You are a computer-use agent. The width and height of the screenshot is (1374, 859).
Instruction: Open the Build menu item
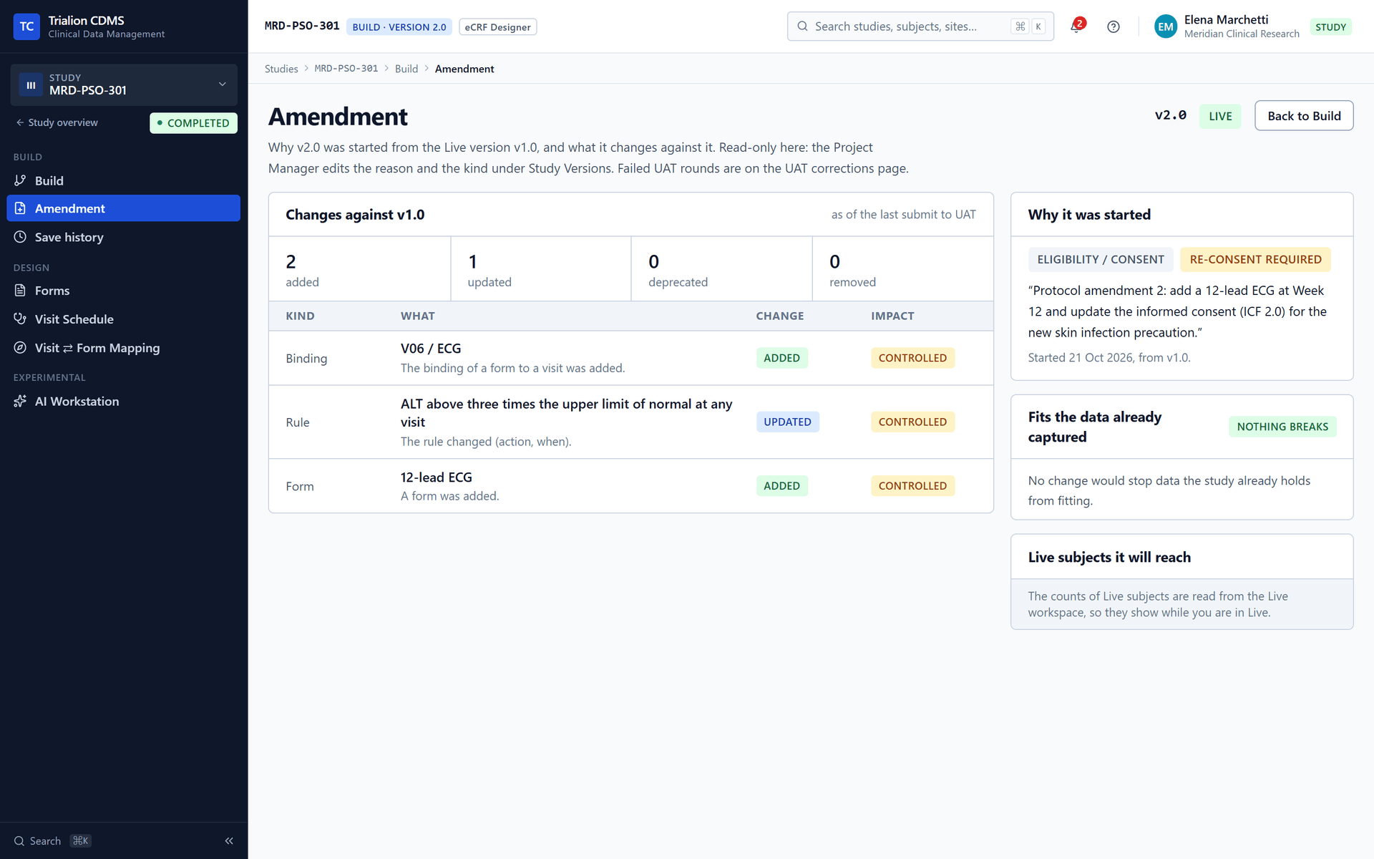point(123,180)
